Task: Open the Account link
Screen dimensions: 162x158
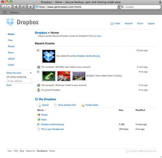Action: (129, 24)
